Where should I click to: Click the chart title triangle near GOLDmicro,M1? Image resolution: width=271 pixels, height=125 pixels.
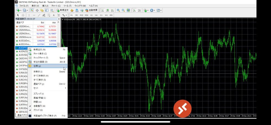(63, 19)
